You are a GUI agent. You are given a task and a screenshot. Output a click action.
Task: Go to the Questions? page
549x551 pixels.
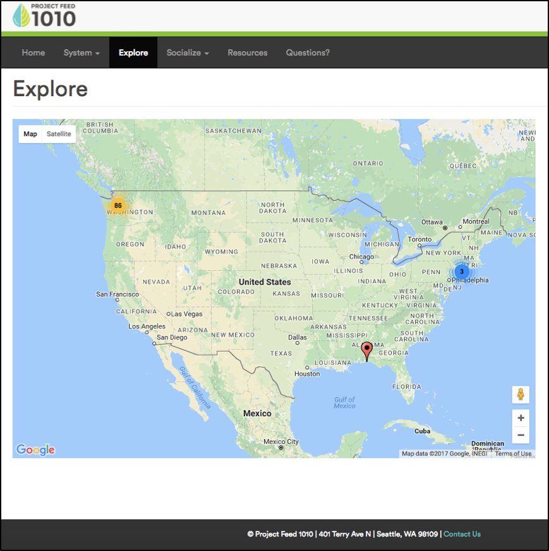point(308,53)
